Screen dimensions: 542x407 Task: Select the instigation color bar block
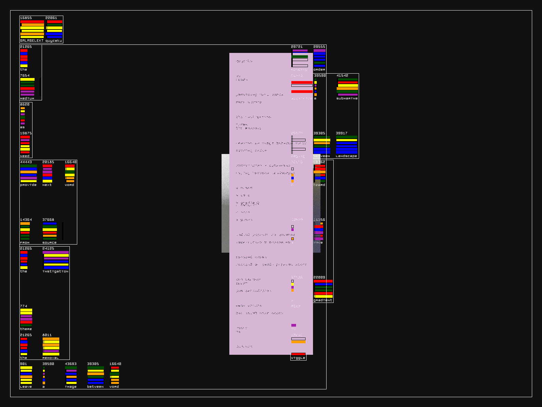(56, 260)
